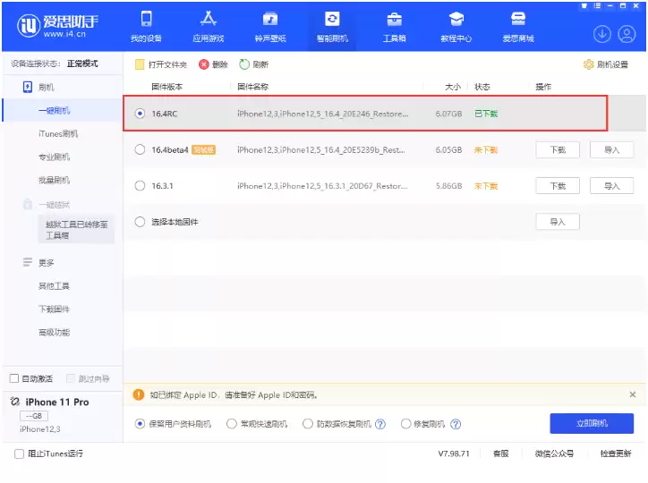Viewport: 648px width, 483px height.
Task: Select 选择本地固件 local firmware radio
Action: 141,222
